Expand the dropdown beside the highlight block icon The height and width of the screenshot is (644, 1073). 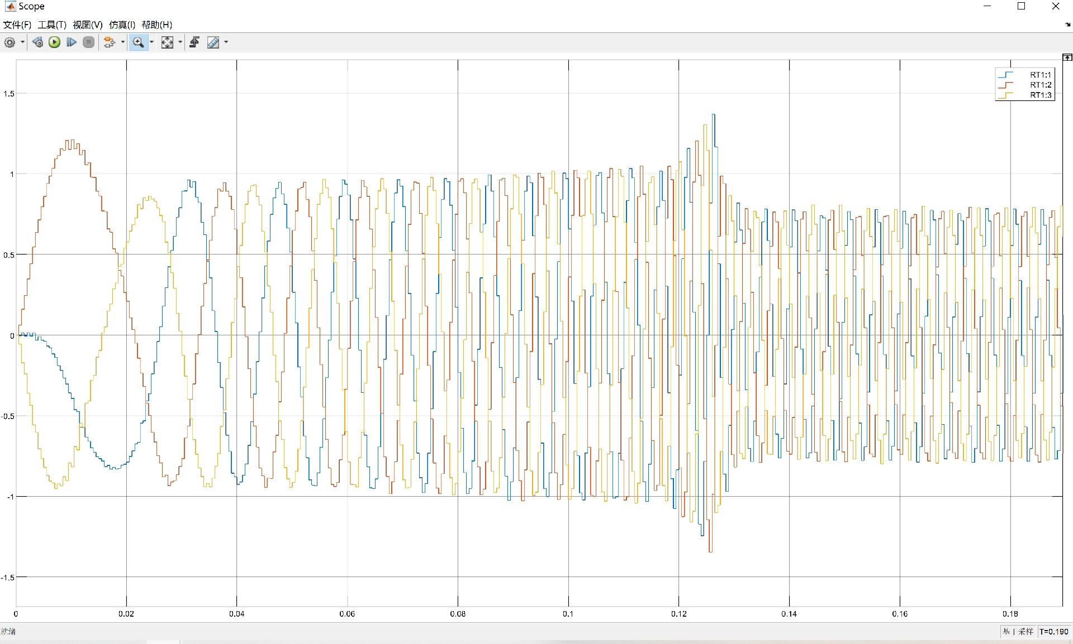coord(122,42)
